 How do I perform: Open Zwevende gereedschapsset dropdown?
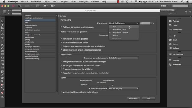tap(124, 58)
